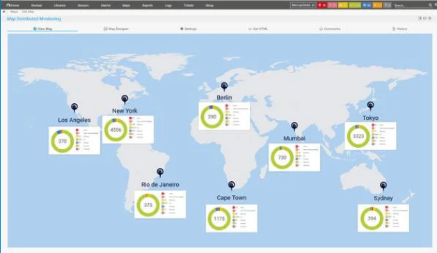
Task: Switch to the Map Designer tab
Action: 116,29
